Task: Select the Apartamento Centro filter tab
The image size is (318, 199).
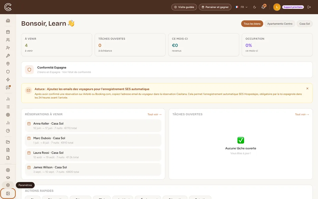Action: pyautogui.click(x=280, y=24)
